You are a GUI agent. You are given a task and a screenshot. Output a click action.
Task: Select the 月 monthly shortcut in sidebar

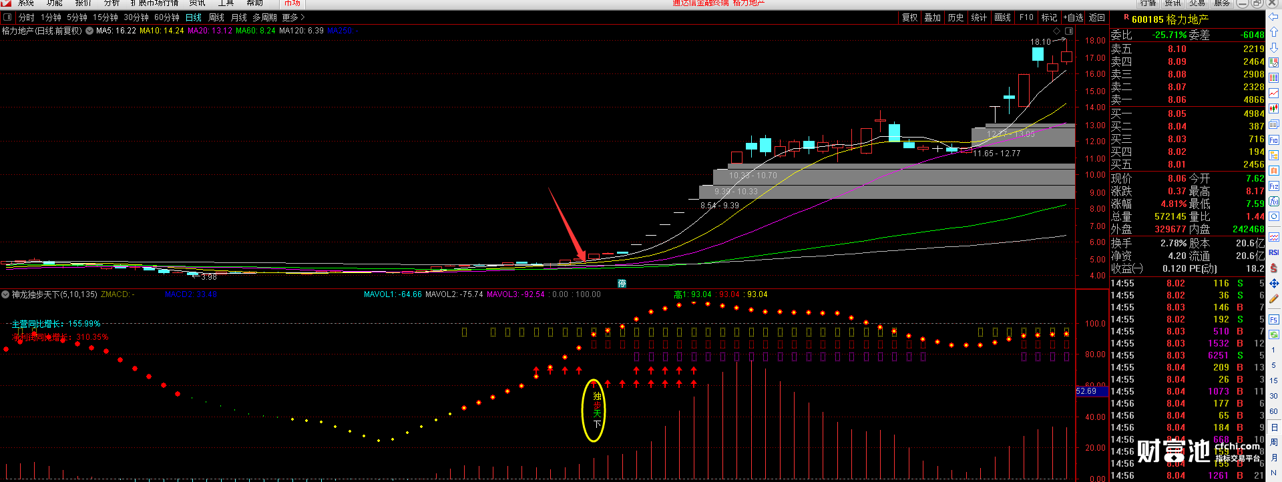click(1274, 458)
